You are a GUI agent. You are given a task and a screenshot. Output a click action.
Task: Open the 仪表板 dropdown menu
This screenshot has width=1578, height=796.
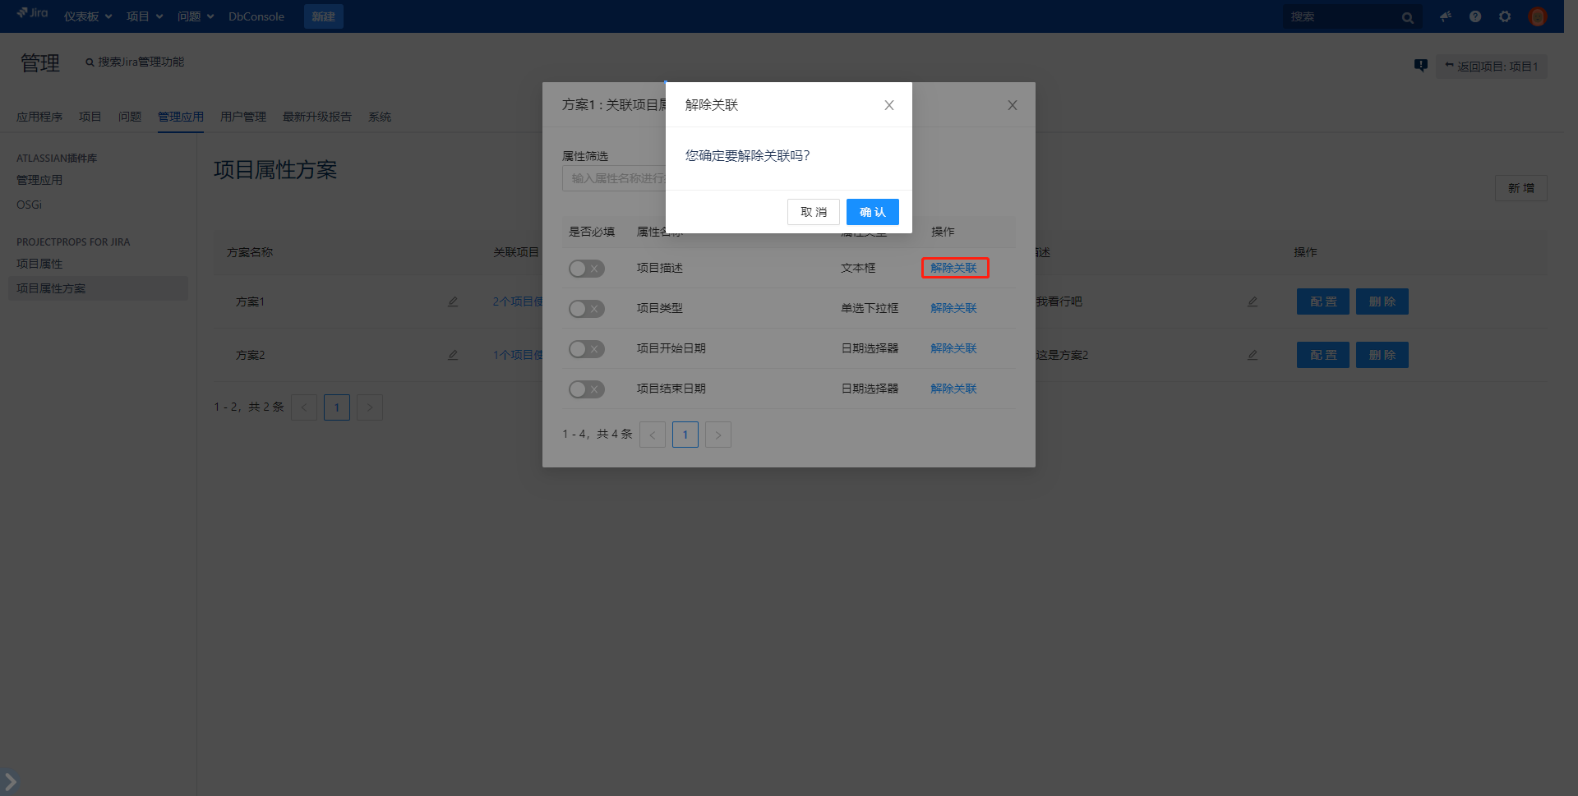(x=88, y=16)
